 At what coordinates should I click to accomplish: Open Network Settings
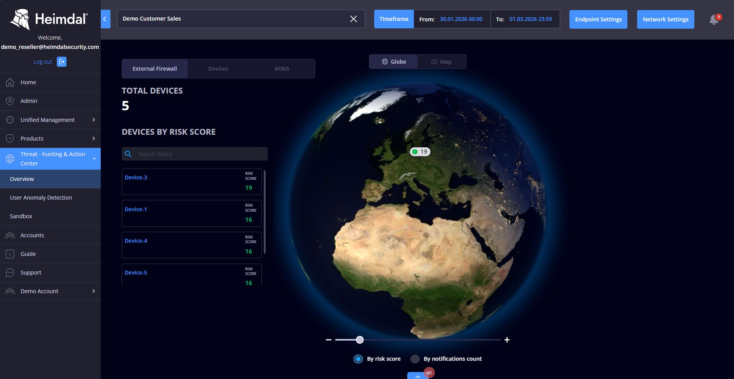coord(666,19)
